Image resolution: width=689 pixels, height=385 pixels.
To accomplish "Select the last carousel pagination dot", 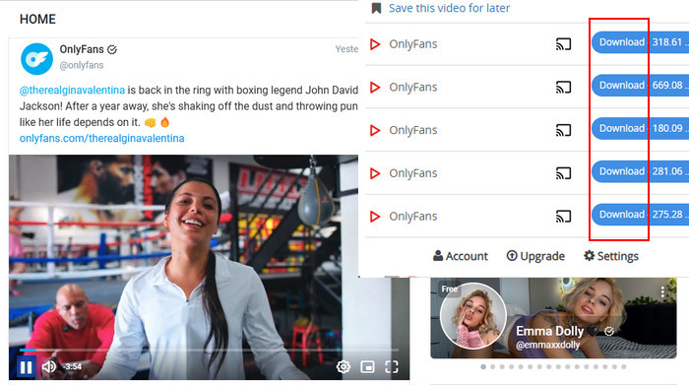I will point(624,366).
